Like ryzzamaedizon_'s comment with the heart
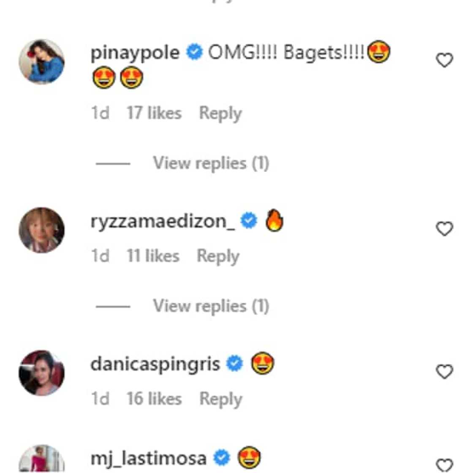 click(444, 229)
